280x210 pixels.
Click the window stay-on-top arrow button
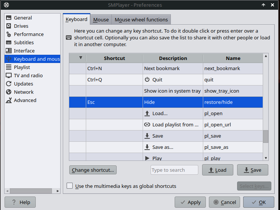coord(263,5)
